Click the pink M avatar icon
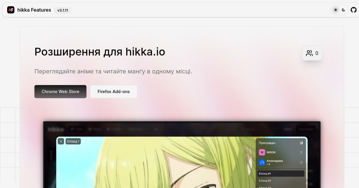This screenshot has width=359, height=188. click(x=262, y=152)
